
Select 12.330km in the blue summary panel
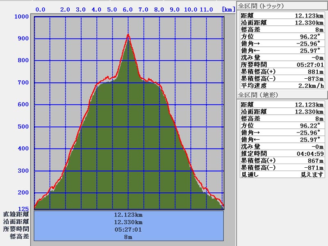coord(128,222)
